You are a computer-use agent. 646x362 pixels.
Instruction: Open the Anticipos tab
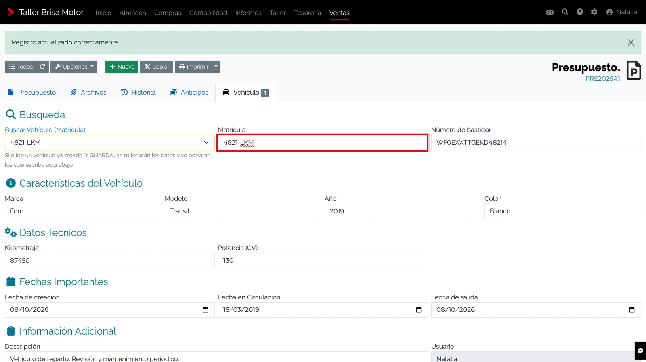point(189,93)
